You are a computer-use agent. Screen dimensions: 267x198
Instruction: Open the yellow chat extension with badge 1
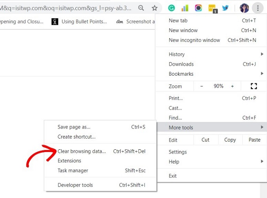click(212, 9)
